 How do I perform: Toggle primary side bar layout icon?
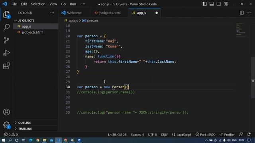[204, 4]
